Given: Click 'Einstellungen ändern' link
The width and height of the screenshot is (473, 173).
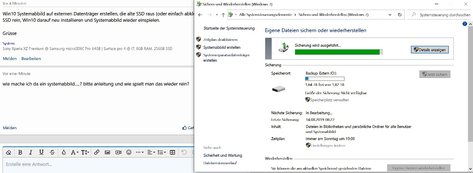Looking at the screenshot, I should 328,145.
